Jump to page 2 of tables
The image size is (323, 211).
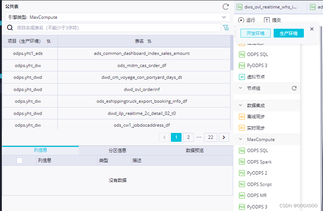pyautogui.click(x=188, y=137)
